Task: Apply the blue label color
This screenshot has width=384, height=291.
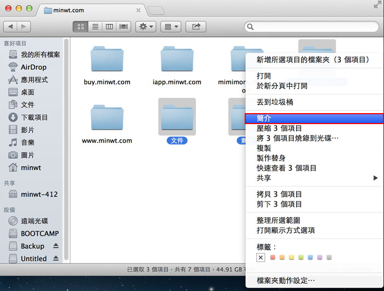Action: point(310,257)
